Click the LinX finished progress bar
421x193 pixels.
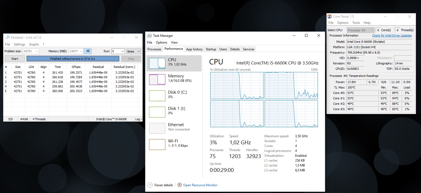73,59
